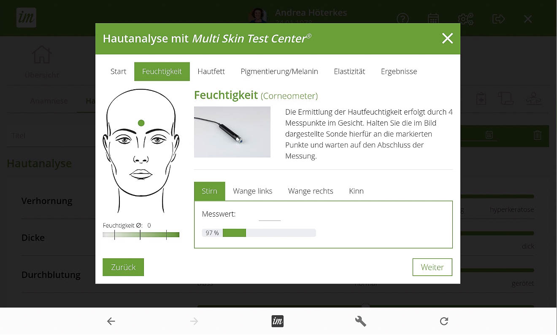Close the Hautanalyse dialog with the X
Viewport: 557px width, 335px height.
click(447, 38)
